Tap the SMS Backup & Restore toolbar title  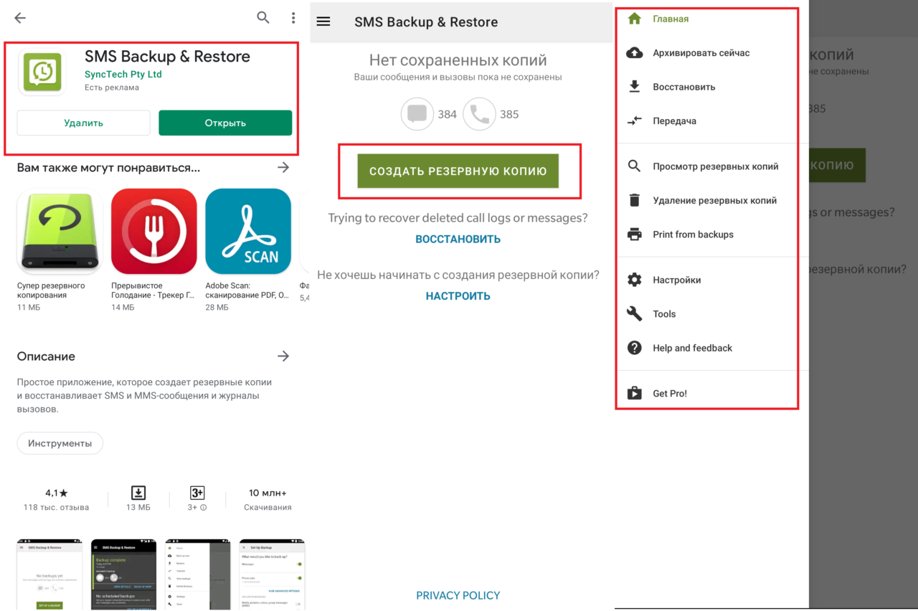[426, 22]
